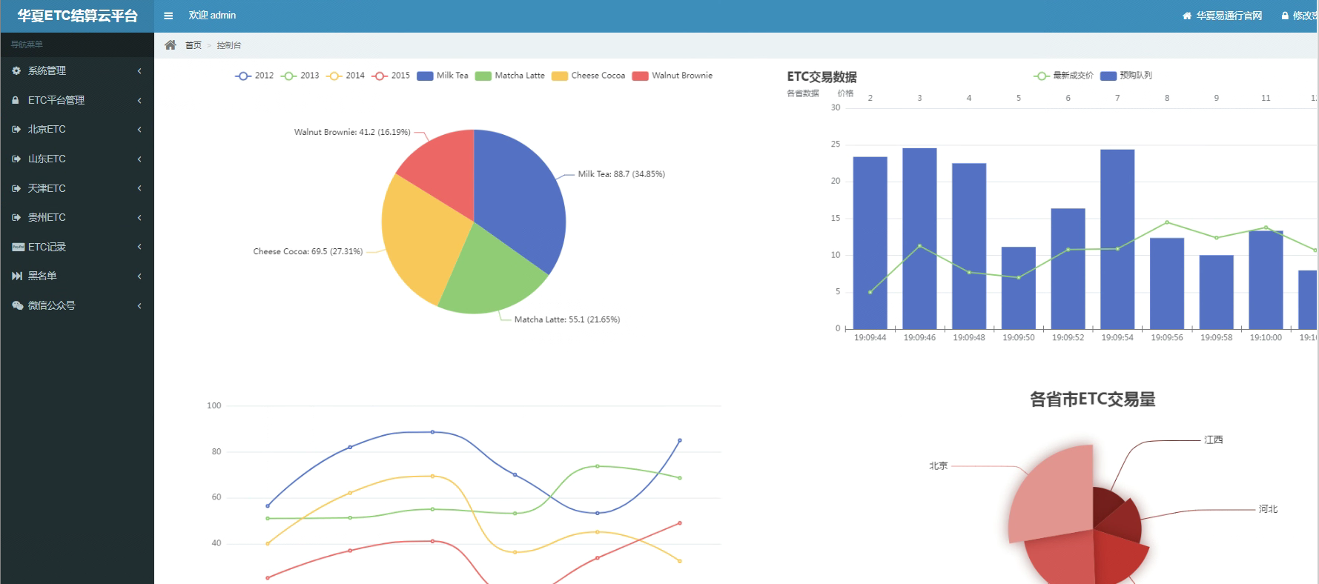
Task: Click the 北京ETC arrow icon
Action: (16, 129)
